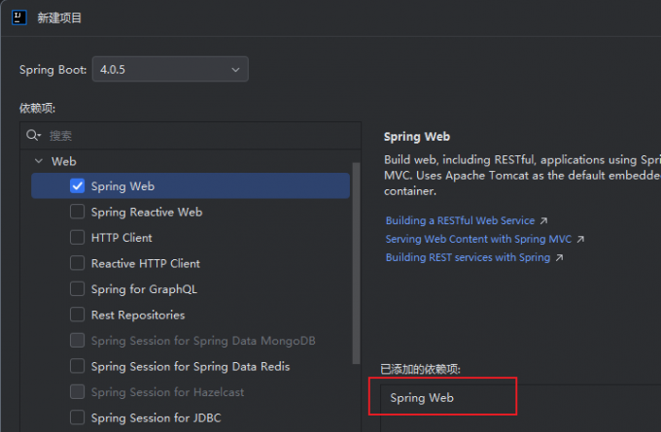The image size is (661, 432).
Task: Open Building a RESTful Web Service guide
Action: tap(460, 220)
